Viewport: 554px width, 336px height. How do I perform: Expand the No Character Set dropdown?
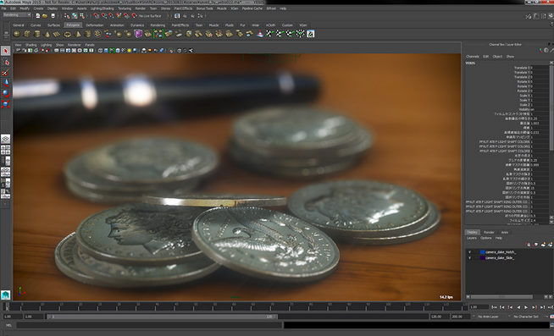click(x=528, y=317)
